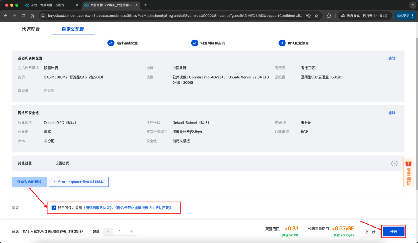Click the hidden-eye icon in address bar
The height and width of the screenshot is (243, 418).
308,15
